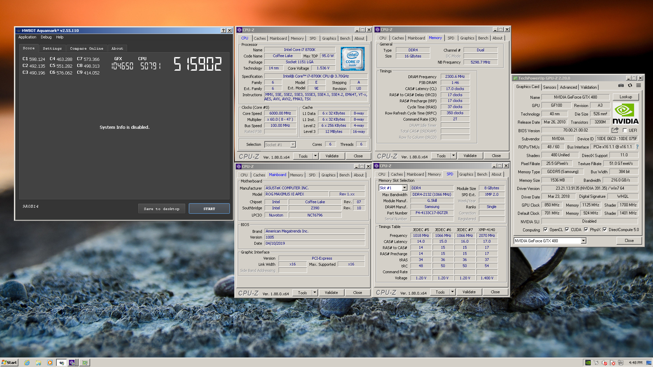Click the Lookup button in GPU-Z
653x367 pixels.
click(626, 97)
